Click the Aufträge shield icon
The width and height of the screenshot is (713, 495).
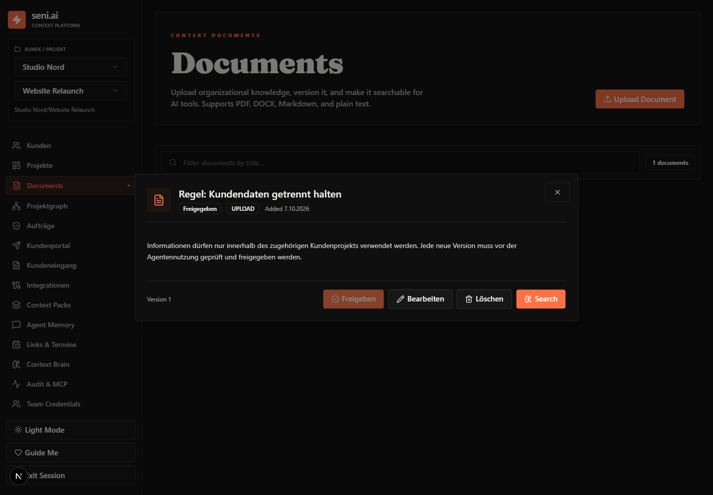point(16,226)
